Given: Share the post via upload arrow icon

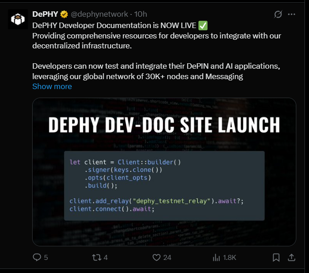Looking at the screenshot, I should point(291,258).
